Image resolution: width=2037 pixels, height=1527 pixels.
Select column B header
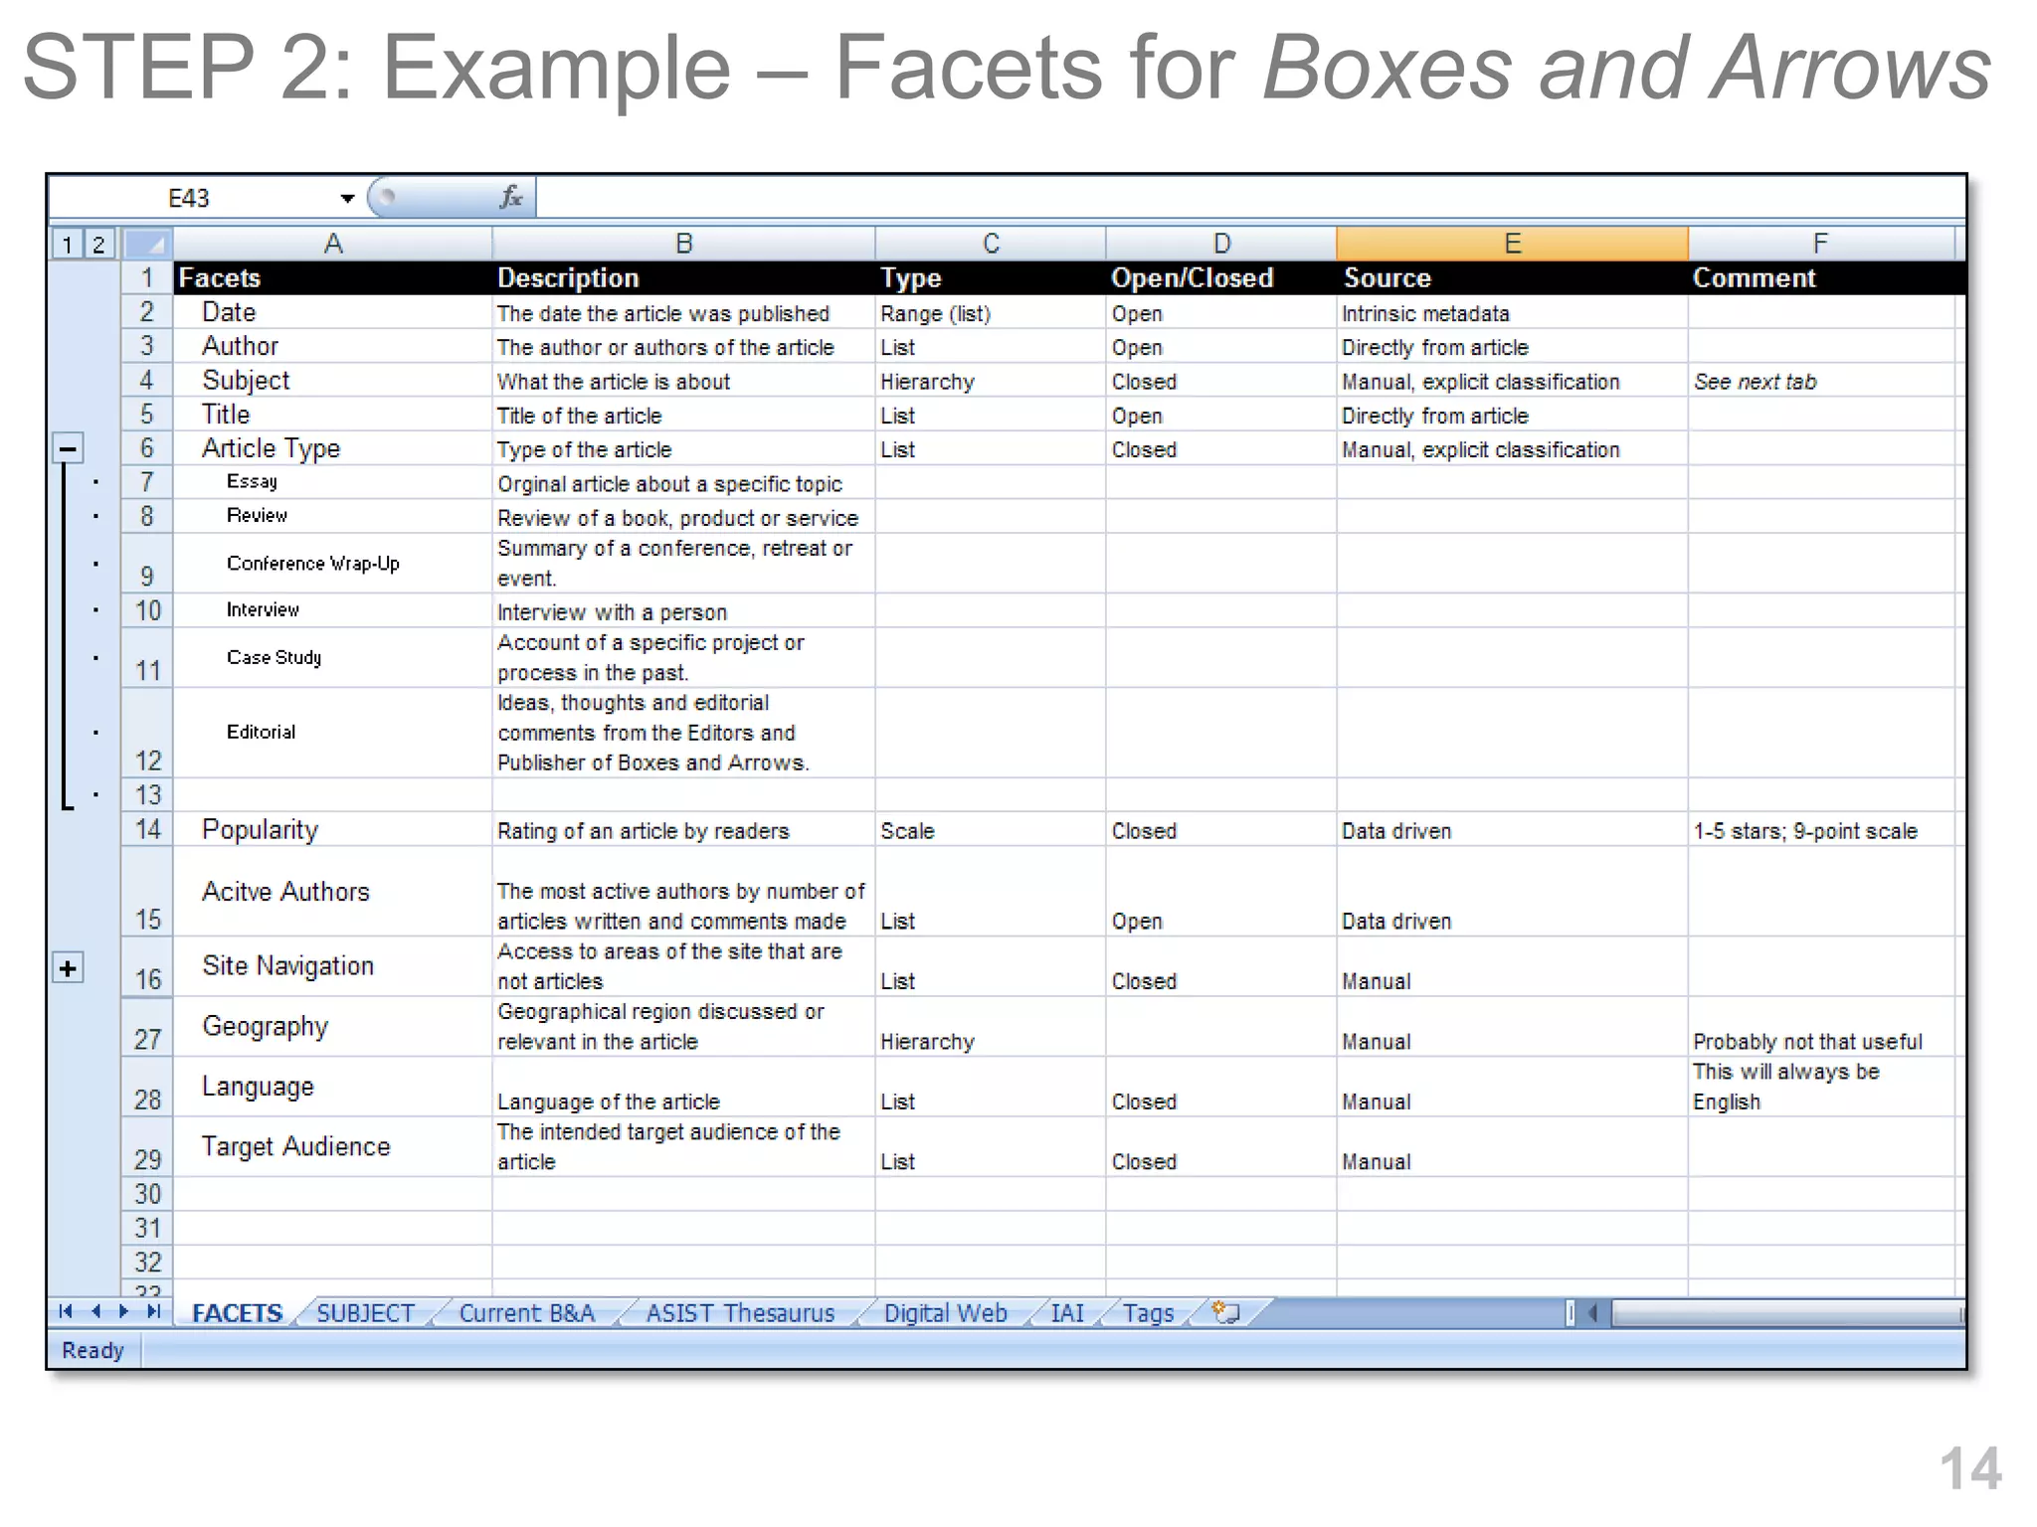(x=683, y=244)
